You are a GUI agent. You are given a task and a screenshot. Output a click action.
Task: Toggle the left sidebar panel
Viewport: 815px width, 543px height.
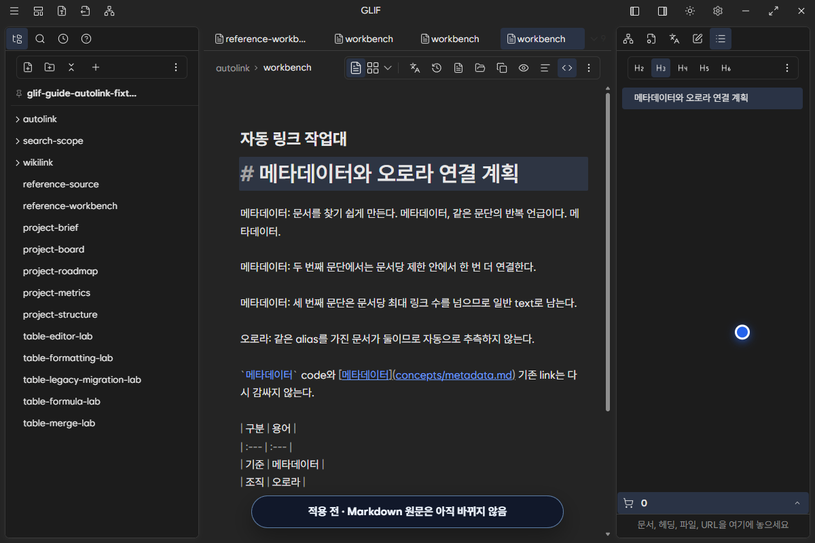pos(635,11)
